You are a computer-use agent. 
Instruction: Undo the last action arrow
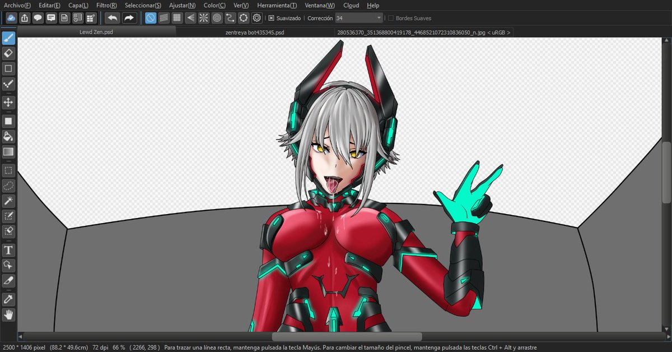point(113,18)
